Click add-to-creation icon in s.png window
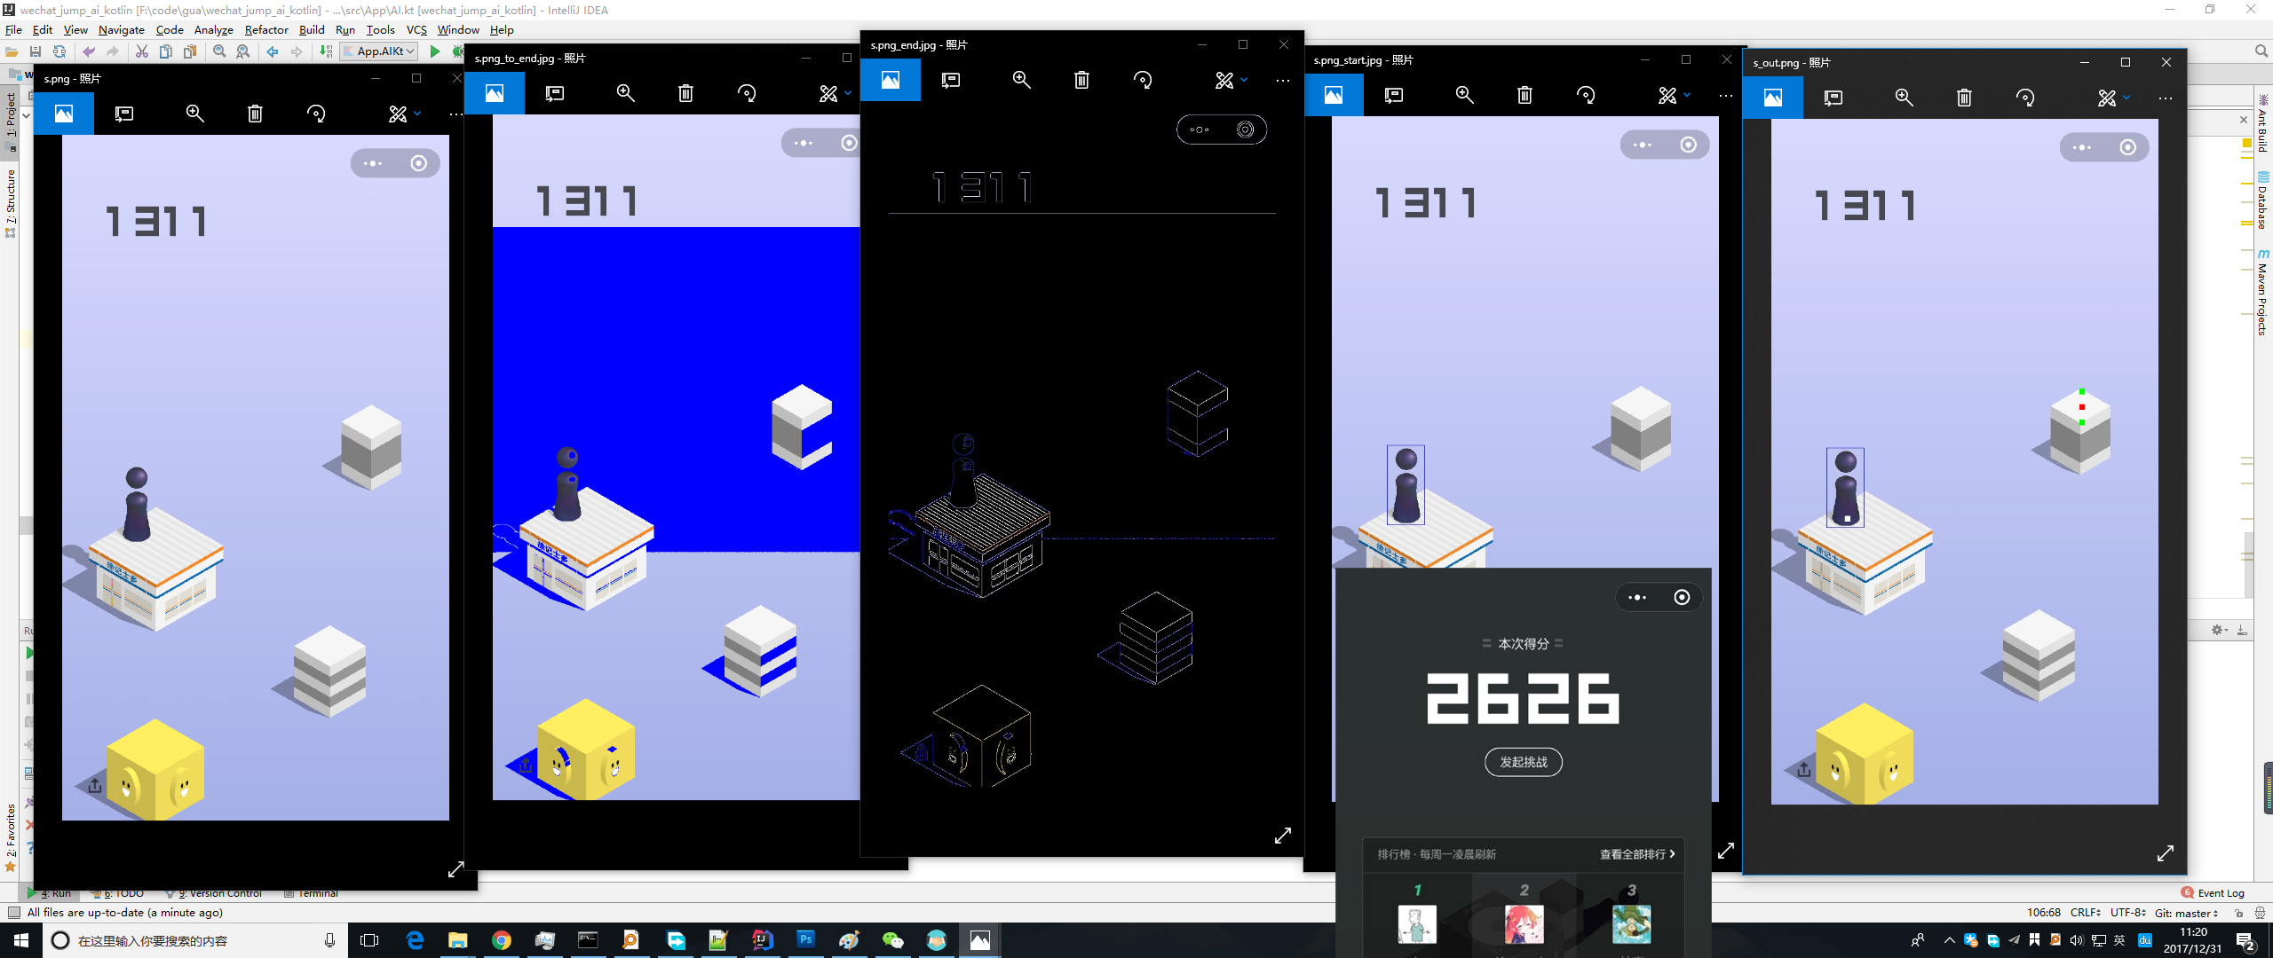The image size is (2273, 958). 124,114
